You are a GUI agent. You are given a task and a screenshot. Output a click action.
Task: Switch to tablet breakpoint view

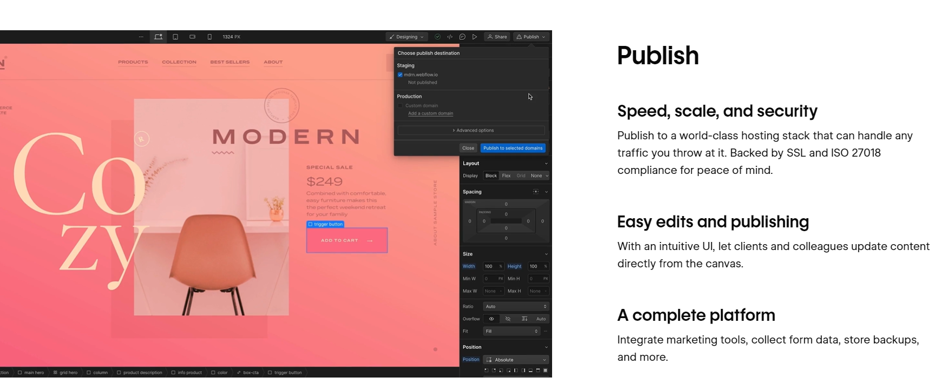175,37
